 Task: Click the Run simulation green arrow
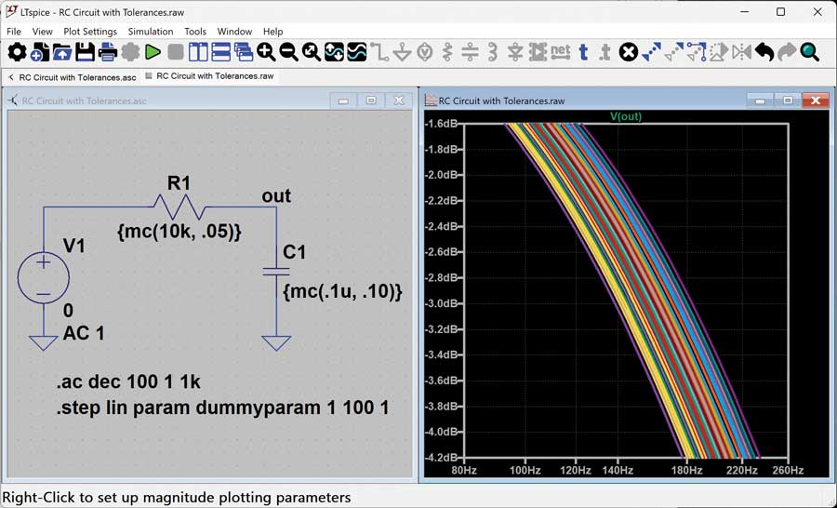pyautogui.click(x=153, y=52)
